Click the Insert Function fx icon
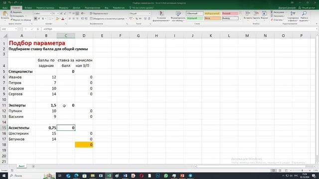 tap(38, 29)
